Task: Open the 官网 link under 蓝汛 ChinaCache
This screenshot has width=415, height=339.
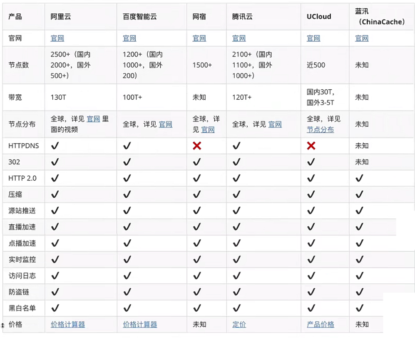Action: [x=362, y=38]
